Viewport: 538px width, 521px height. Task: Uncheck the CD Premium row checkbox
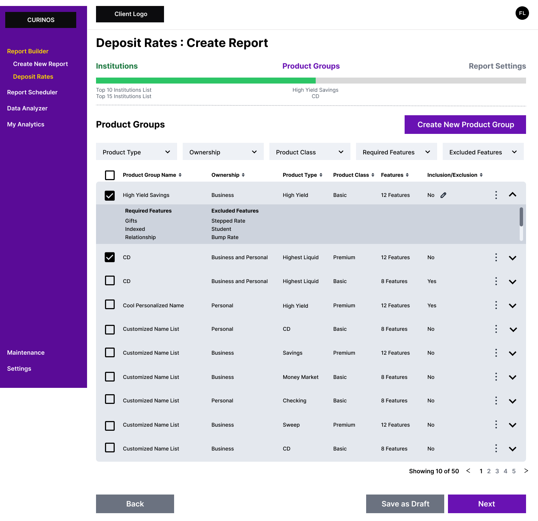(110, 257)
